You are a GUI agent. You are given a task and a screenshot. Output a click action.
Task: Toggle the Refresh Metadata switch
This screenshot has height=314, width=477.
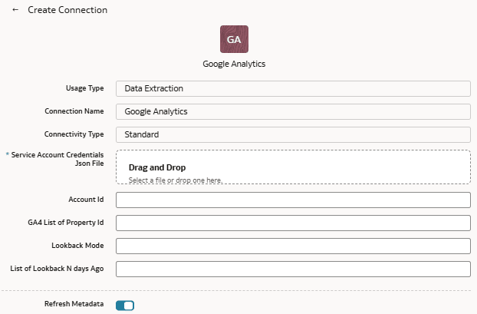point(125,305)
